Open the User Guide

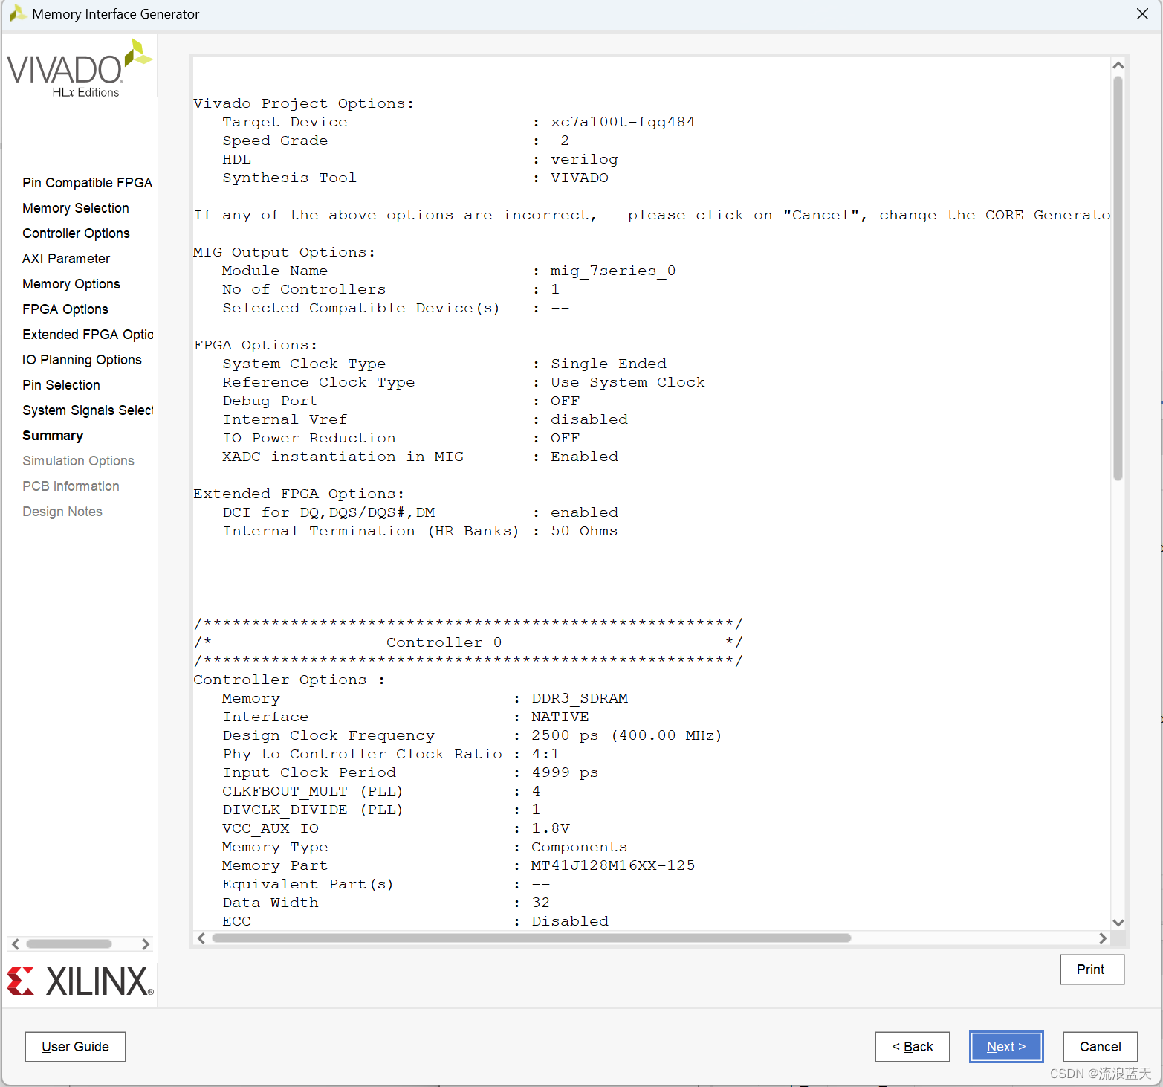pyautogui.click(x=74, y=1046)
